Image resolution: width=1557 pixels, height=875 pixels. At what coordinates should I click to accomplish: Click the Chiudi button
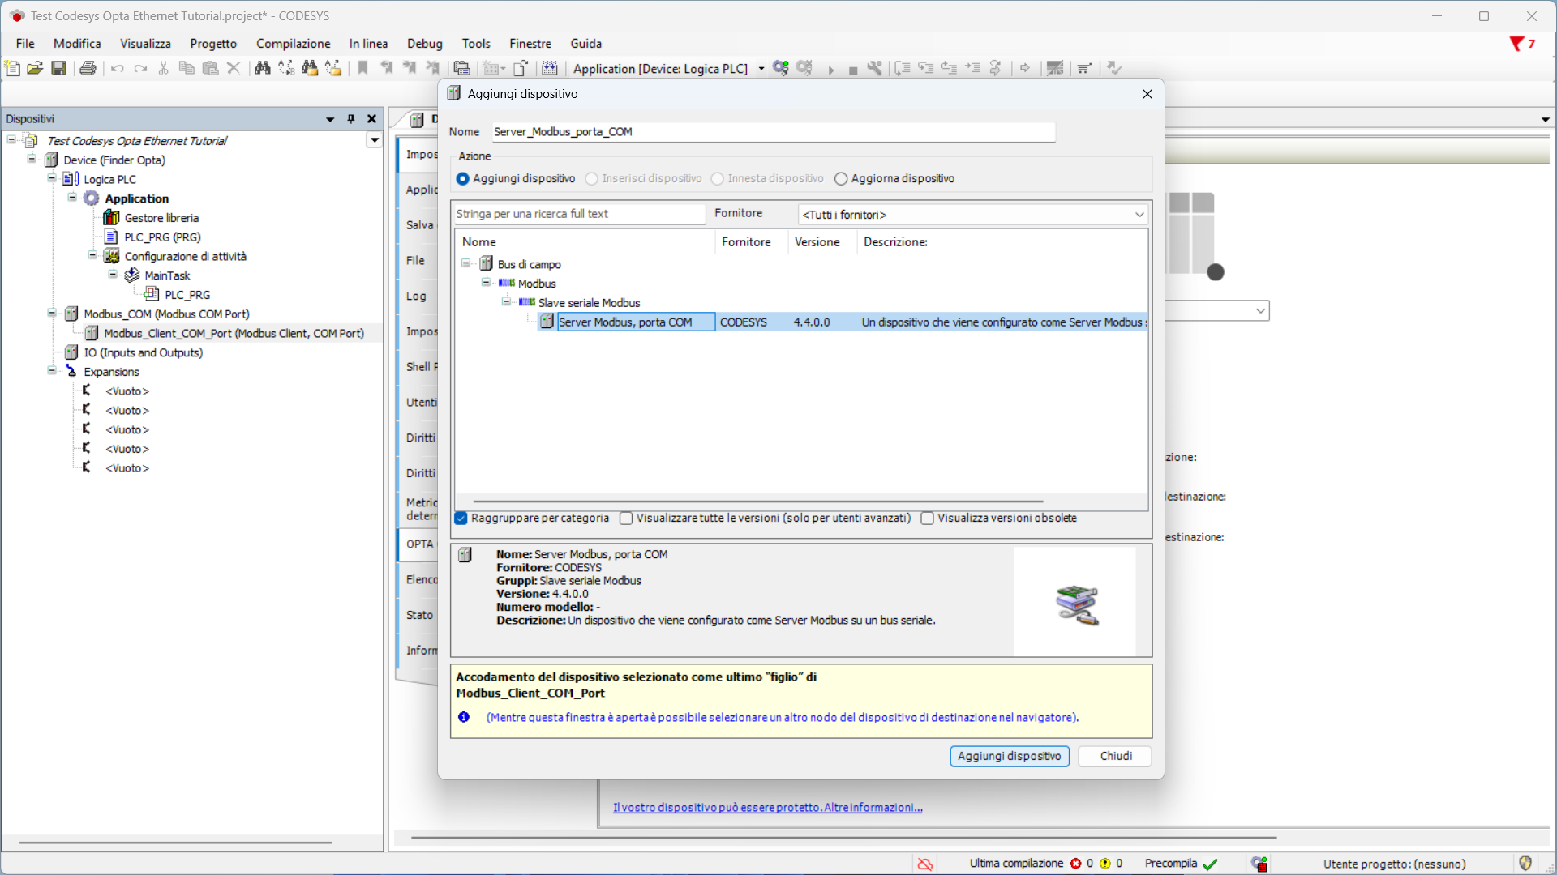pyautogui.click(x=1115, y=756)
